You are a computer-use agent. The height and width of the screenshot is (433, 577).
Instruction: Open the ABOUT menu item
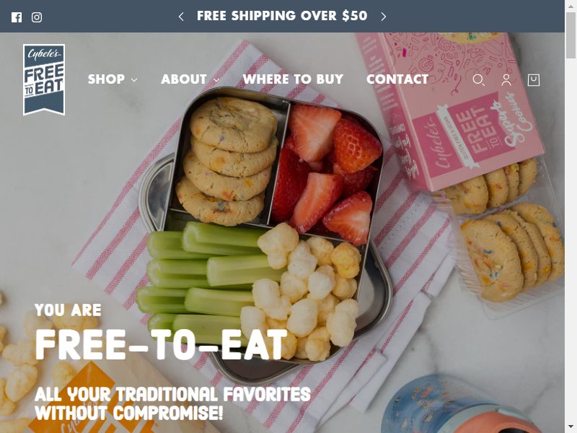click(184, 79)
